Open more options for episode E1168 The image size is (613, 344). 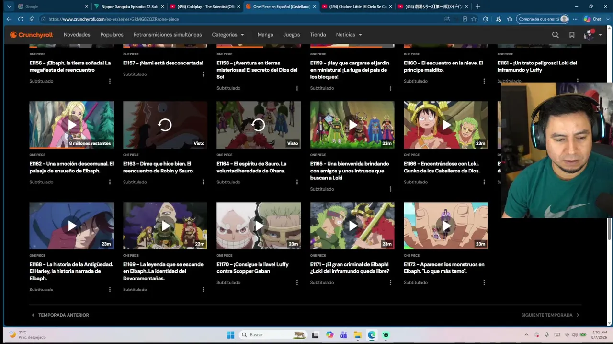click(110, 290)
